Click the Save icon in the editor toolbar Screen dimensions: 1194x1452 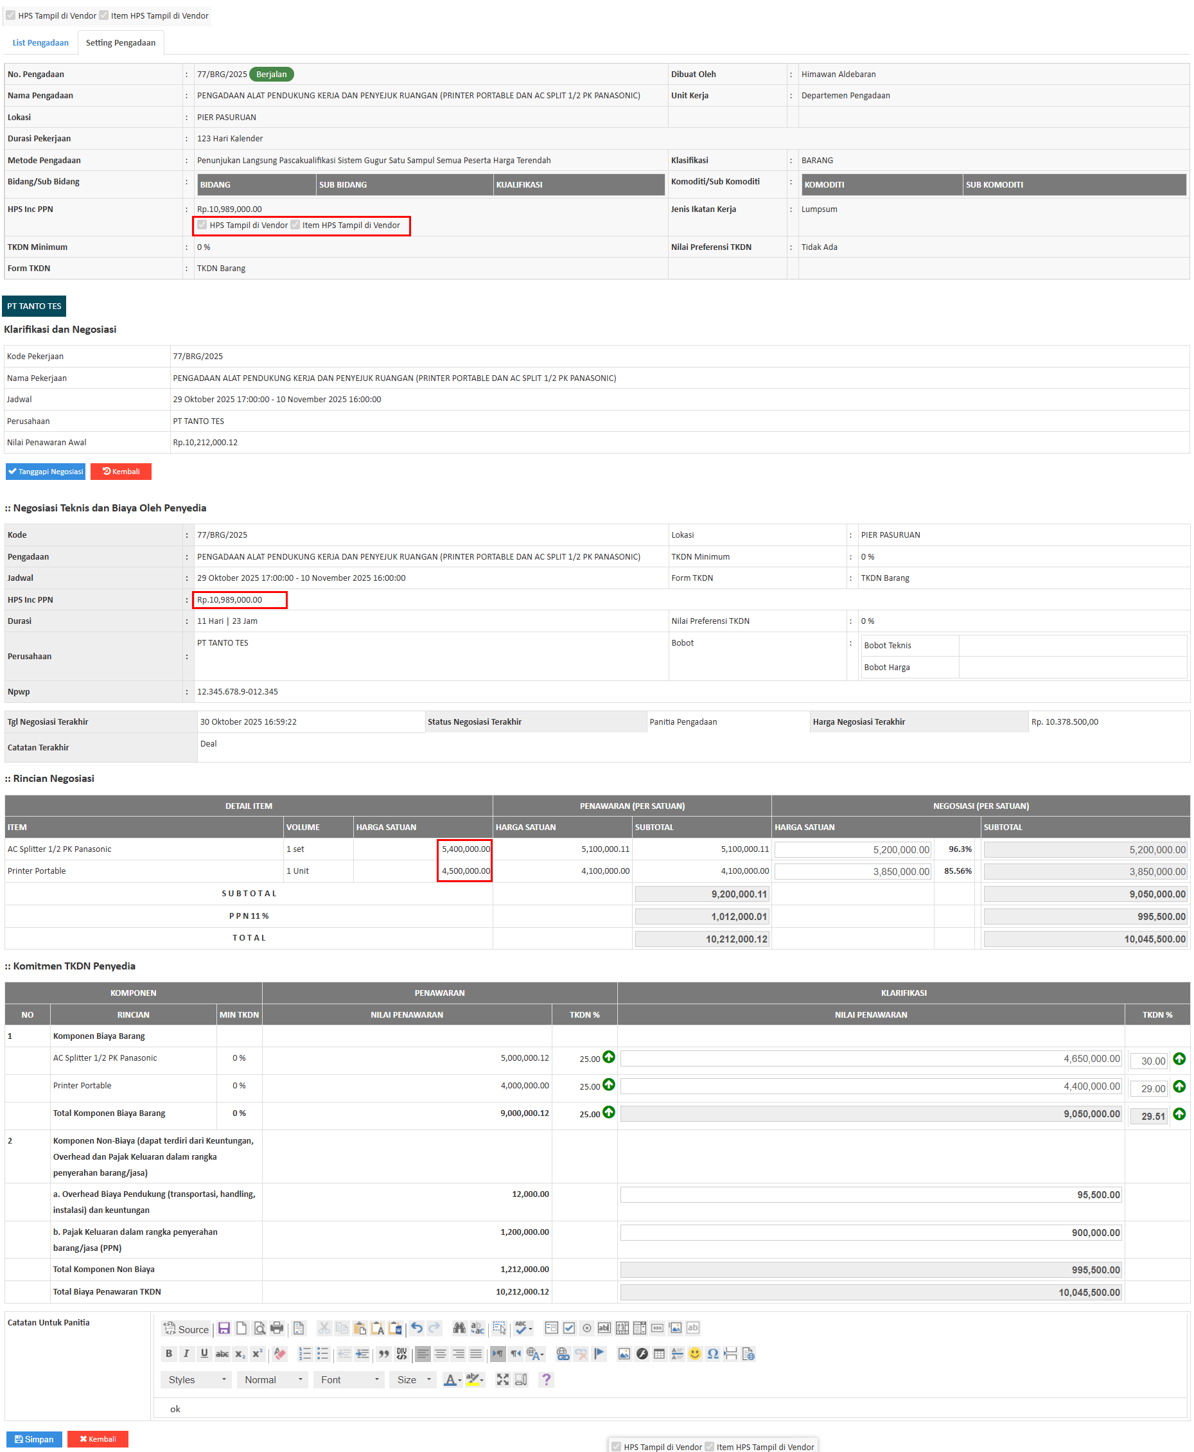click(x=224, y=1328)
